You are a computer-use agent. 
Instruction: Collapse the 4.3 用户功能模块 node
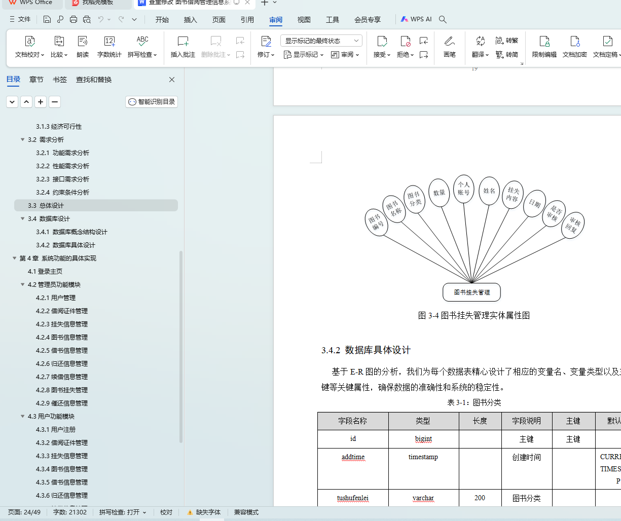22,416
